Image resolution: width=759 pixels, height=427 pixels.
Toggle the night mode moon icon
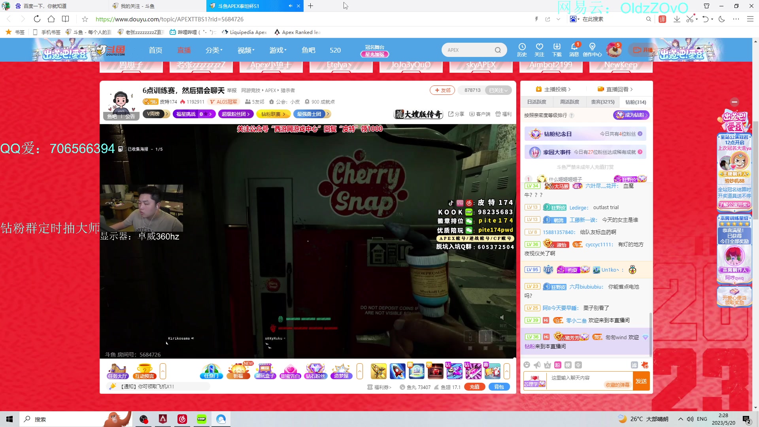coord(722,19)
